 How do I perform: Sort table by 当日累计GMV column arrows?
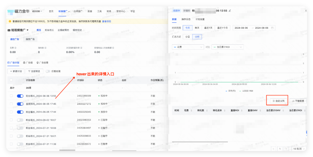pos(283,110)
